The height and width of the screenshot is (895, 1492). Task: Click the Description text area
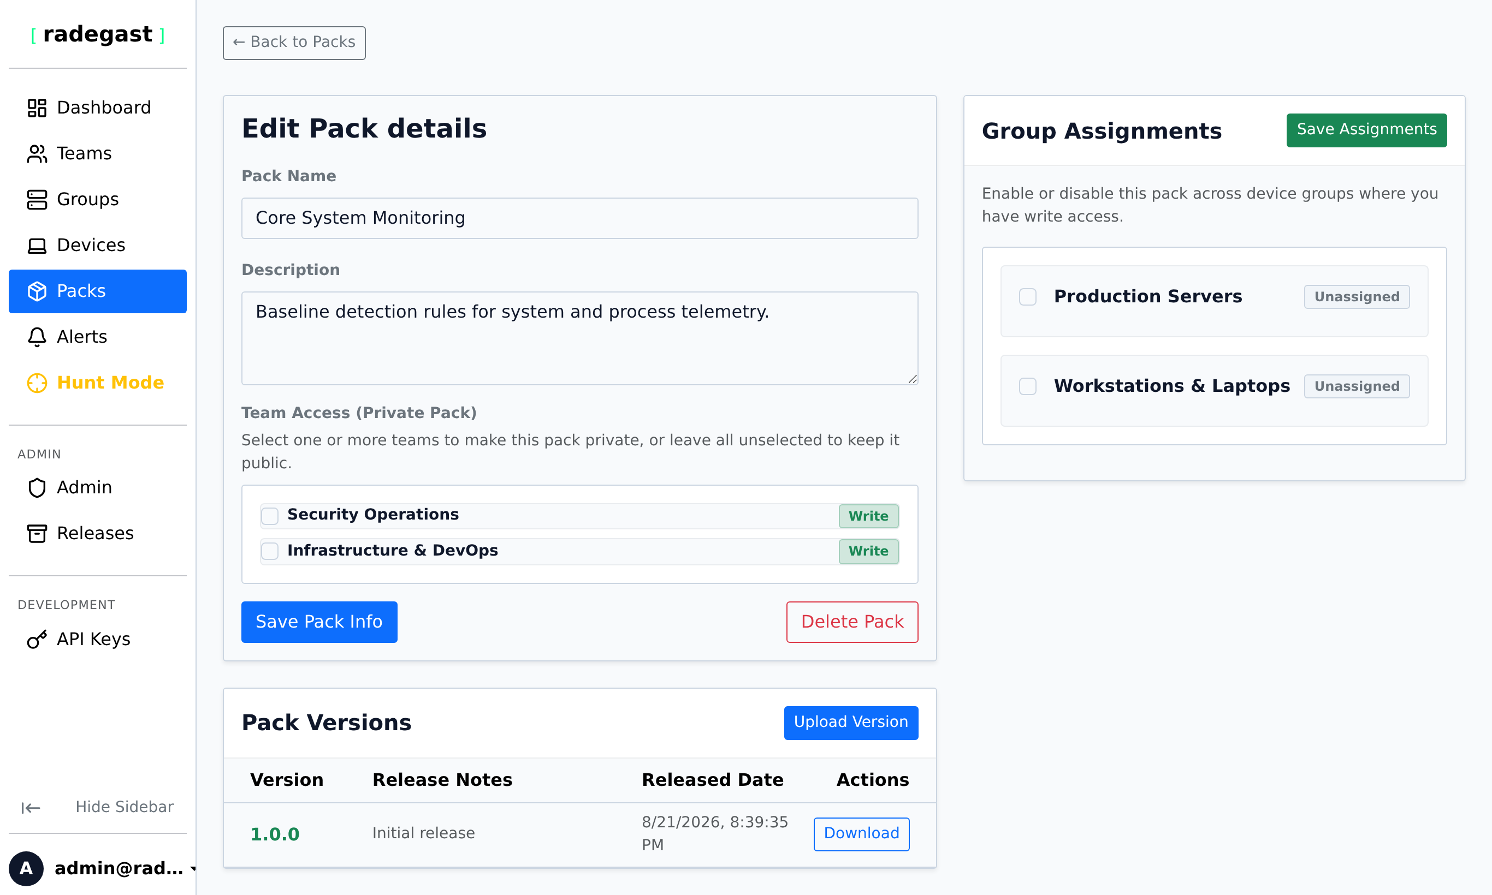[x=579, y=338]
